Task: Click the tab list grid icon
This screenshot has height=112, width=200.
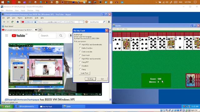Action: tap(110, 30)
